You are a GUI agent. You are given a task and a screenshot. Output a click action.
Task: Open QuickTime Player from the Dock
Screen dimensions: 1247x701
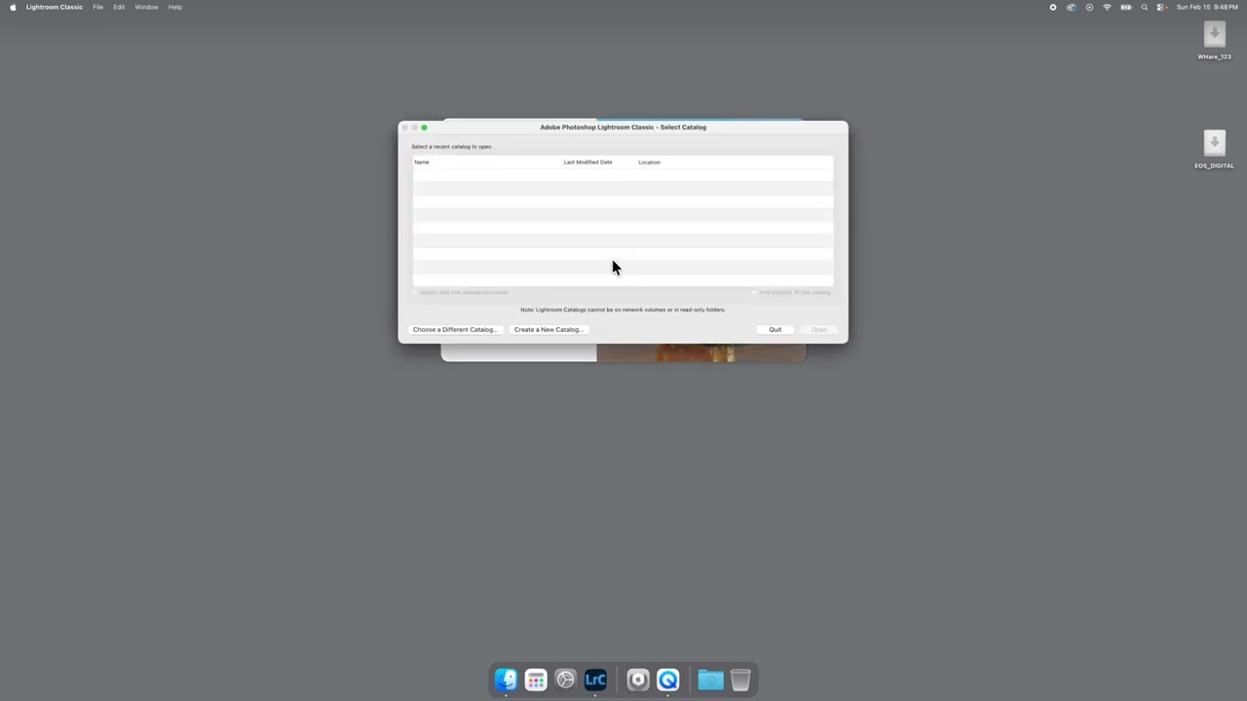[x=668, y=680]
